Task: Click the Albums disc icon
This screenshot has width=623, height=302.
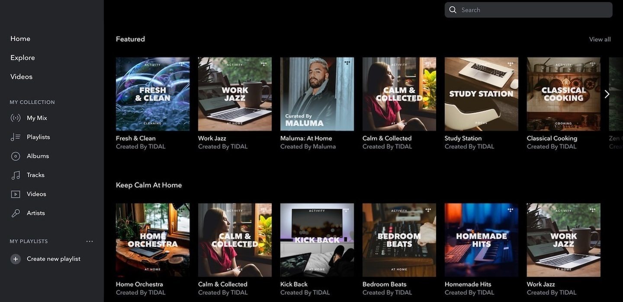Action: (x=16, y=156)
